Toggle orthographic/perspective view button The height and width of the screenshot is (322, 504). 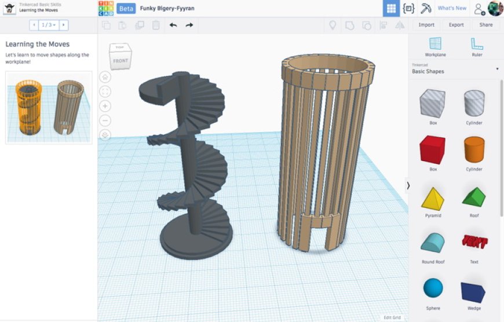coord(105,135)
